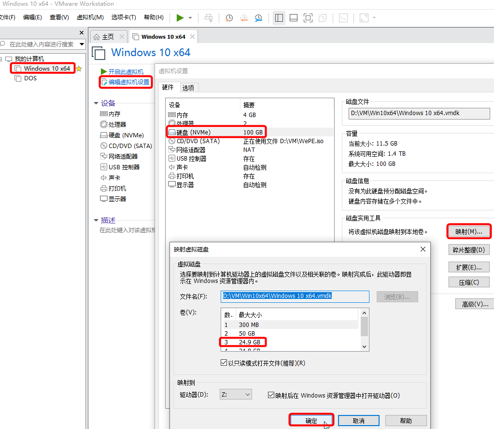Click the volume list scrollbar down arrow
The image size is (494, 429).
(364, 347)
